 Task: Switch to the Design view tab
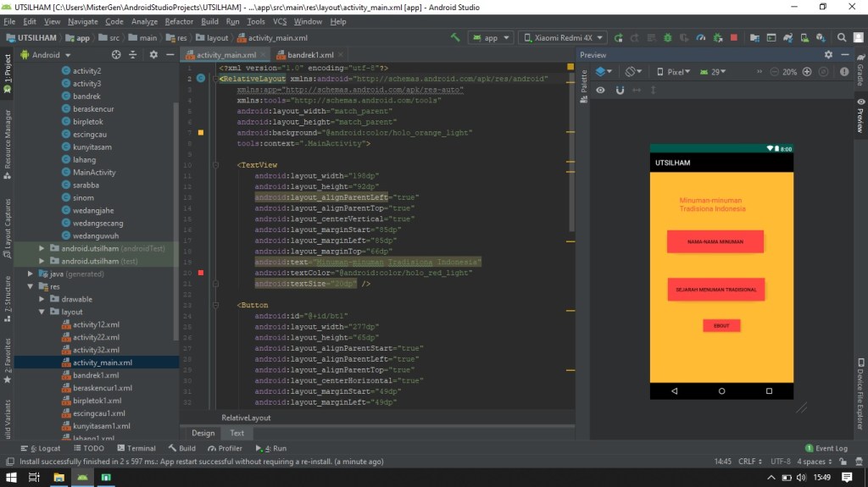click(203, 433)
